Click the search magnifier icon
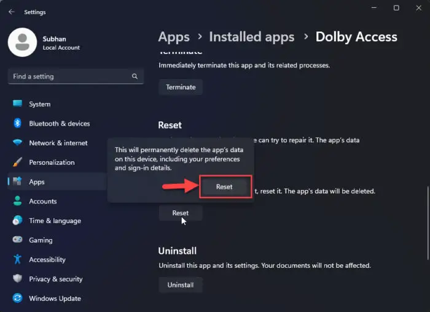The width and height of the screenshot is (430, 312). point(135,77)
